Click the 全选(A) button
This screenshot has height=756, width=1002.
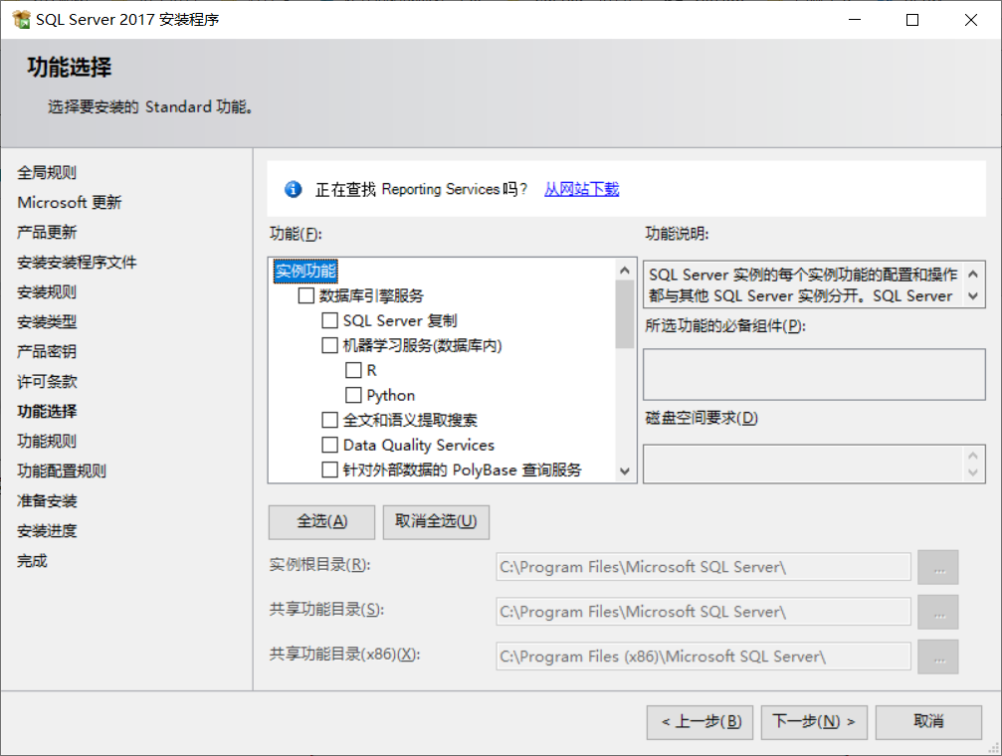(321, 521)
